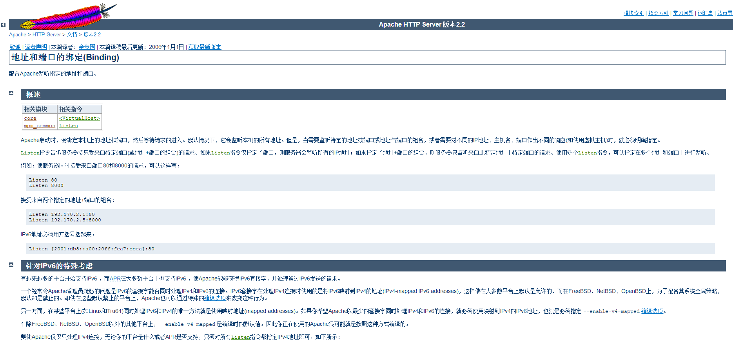Open 编译选项 link after --enable-v4-mapped

(x=652, y=311)
